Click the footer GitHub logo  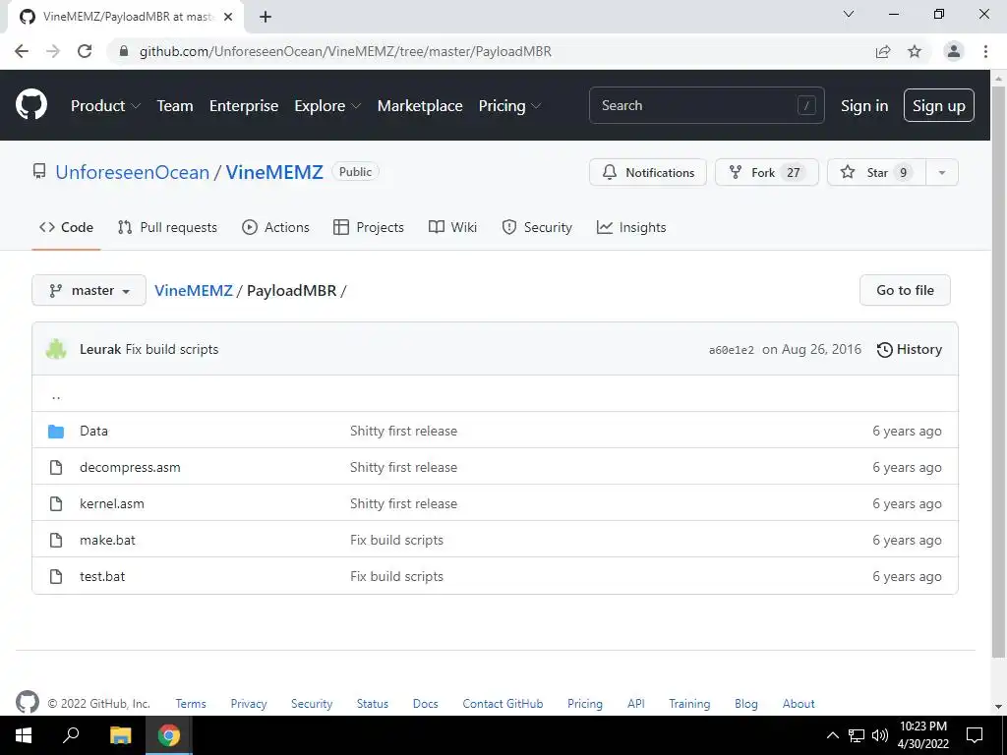coord(27,702)
